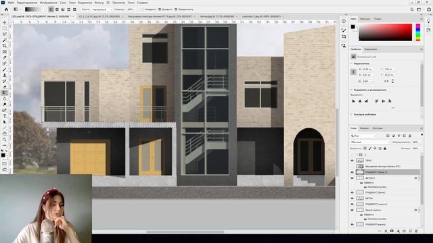Hide the БЕТОН 2 layer
Image resolution: width=433 pixels, height=243 pixels.
coord(352,178)
